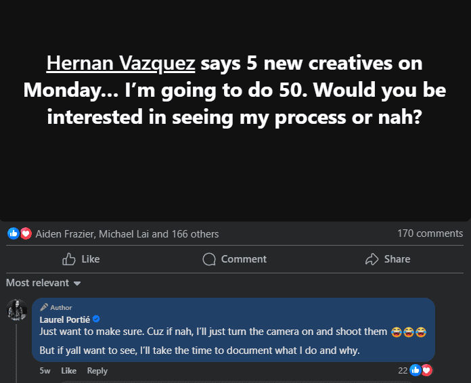Reply to Laurel Portié's comment
The height and width of the screenshot is (383, 471).
tap(97, 371)
